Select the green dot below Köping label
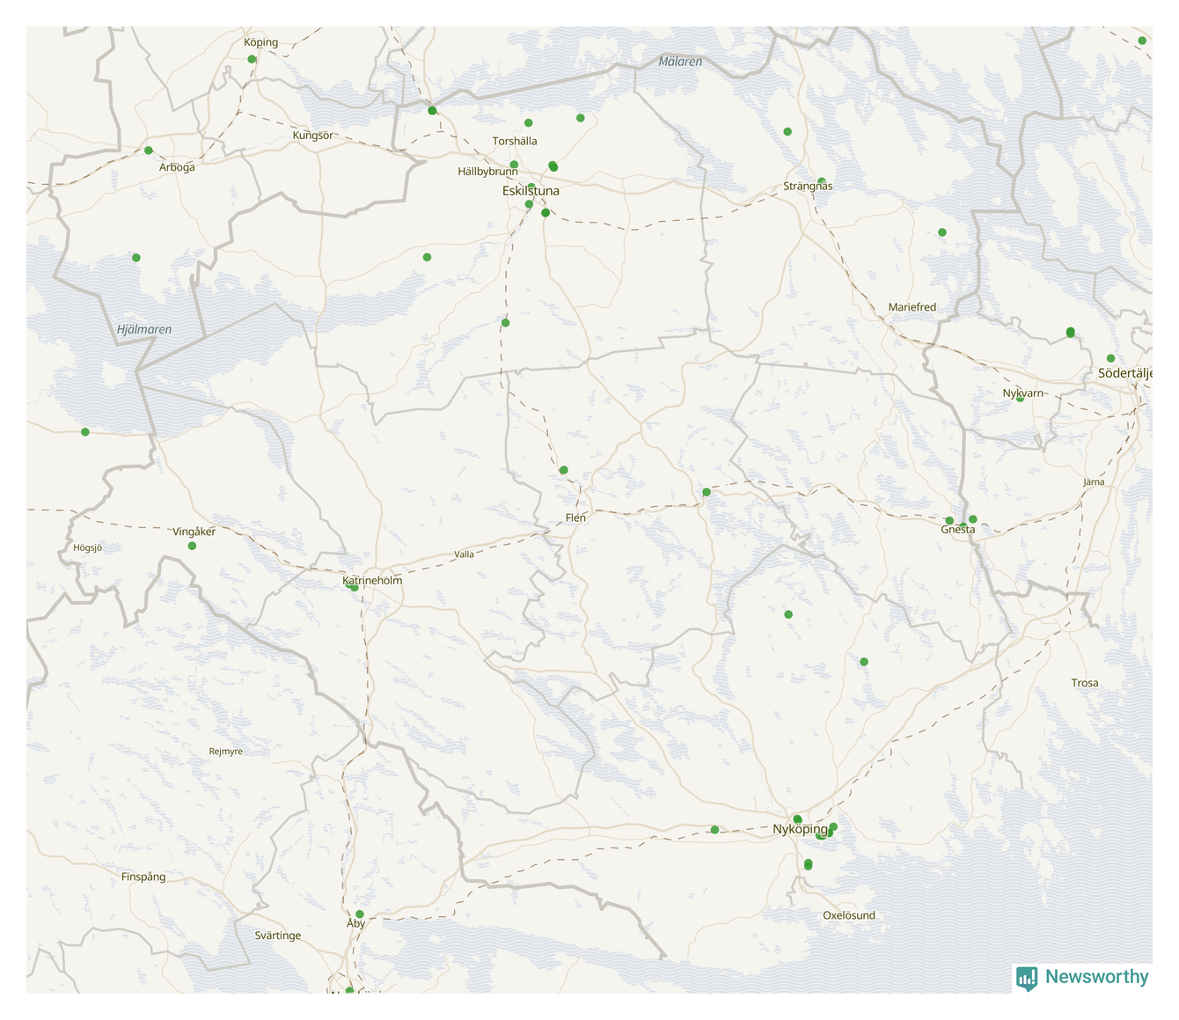This screenshot has width=1179, height=1020. point(252,59)
